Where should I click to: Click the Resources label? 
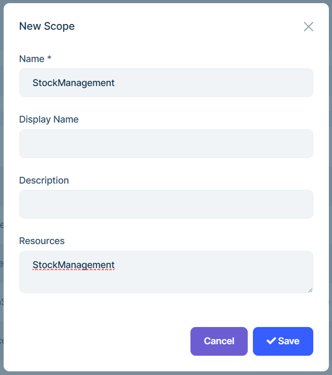click(x=42, y=241)
